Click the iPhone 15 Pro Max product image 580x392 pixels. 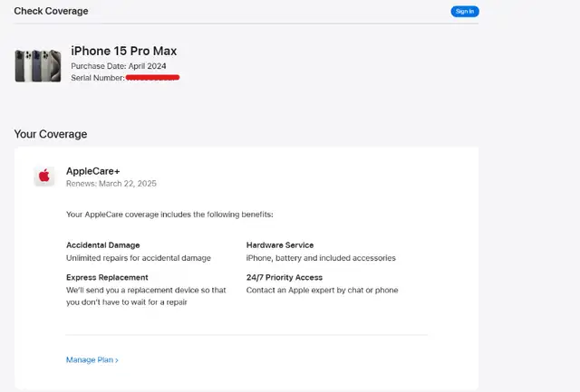point(38,66)
